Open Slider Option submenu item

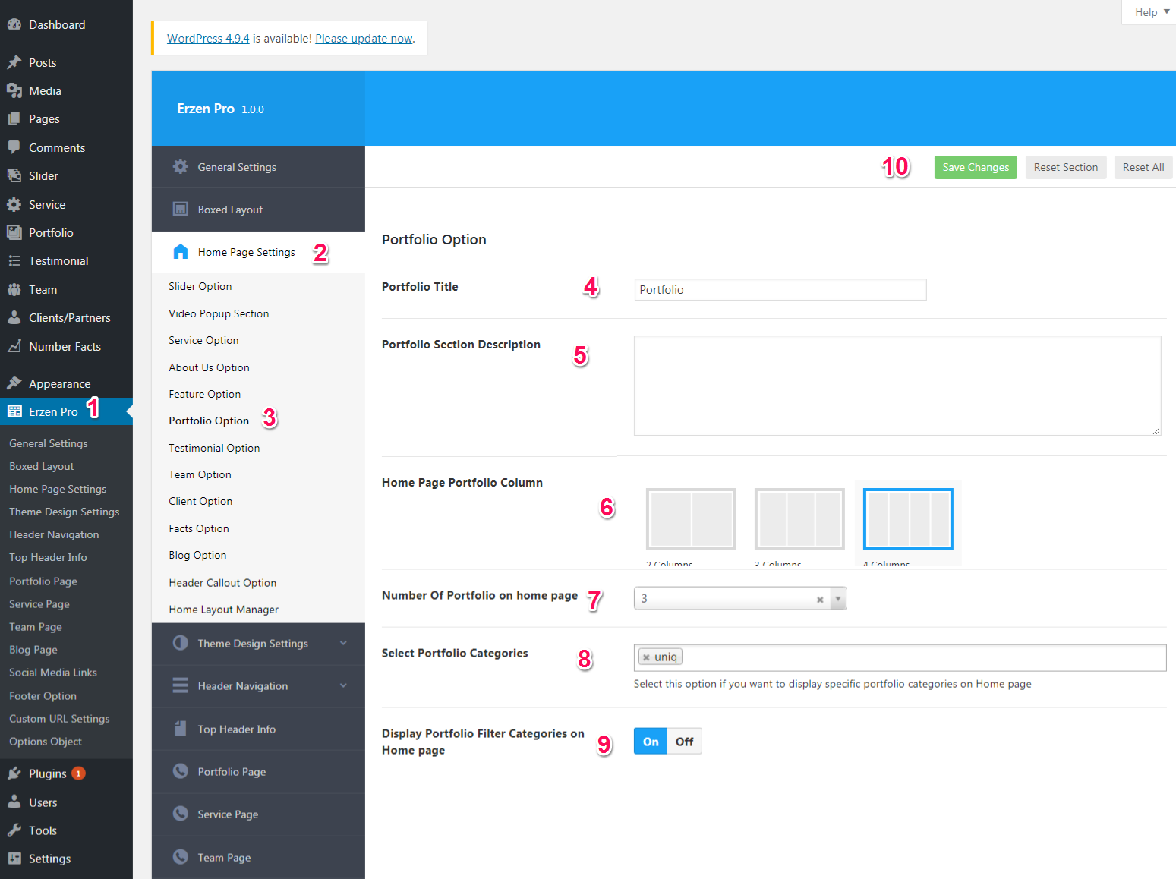click(200, 286)
